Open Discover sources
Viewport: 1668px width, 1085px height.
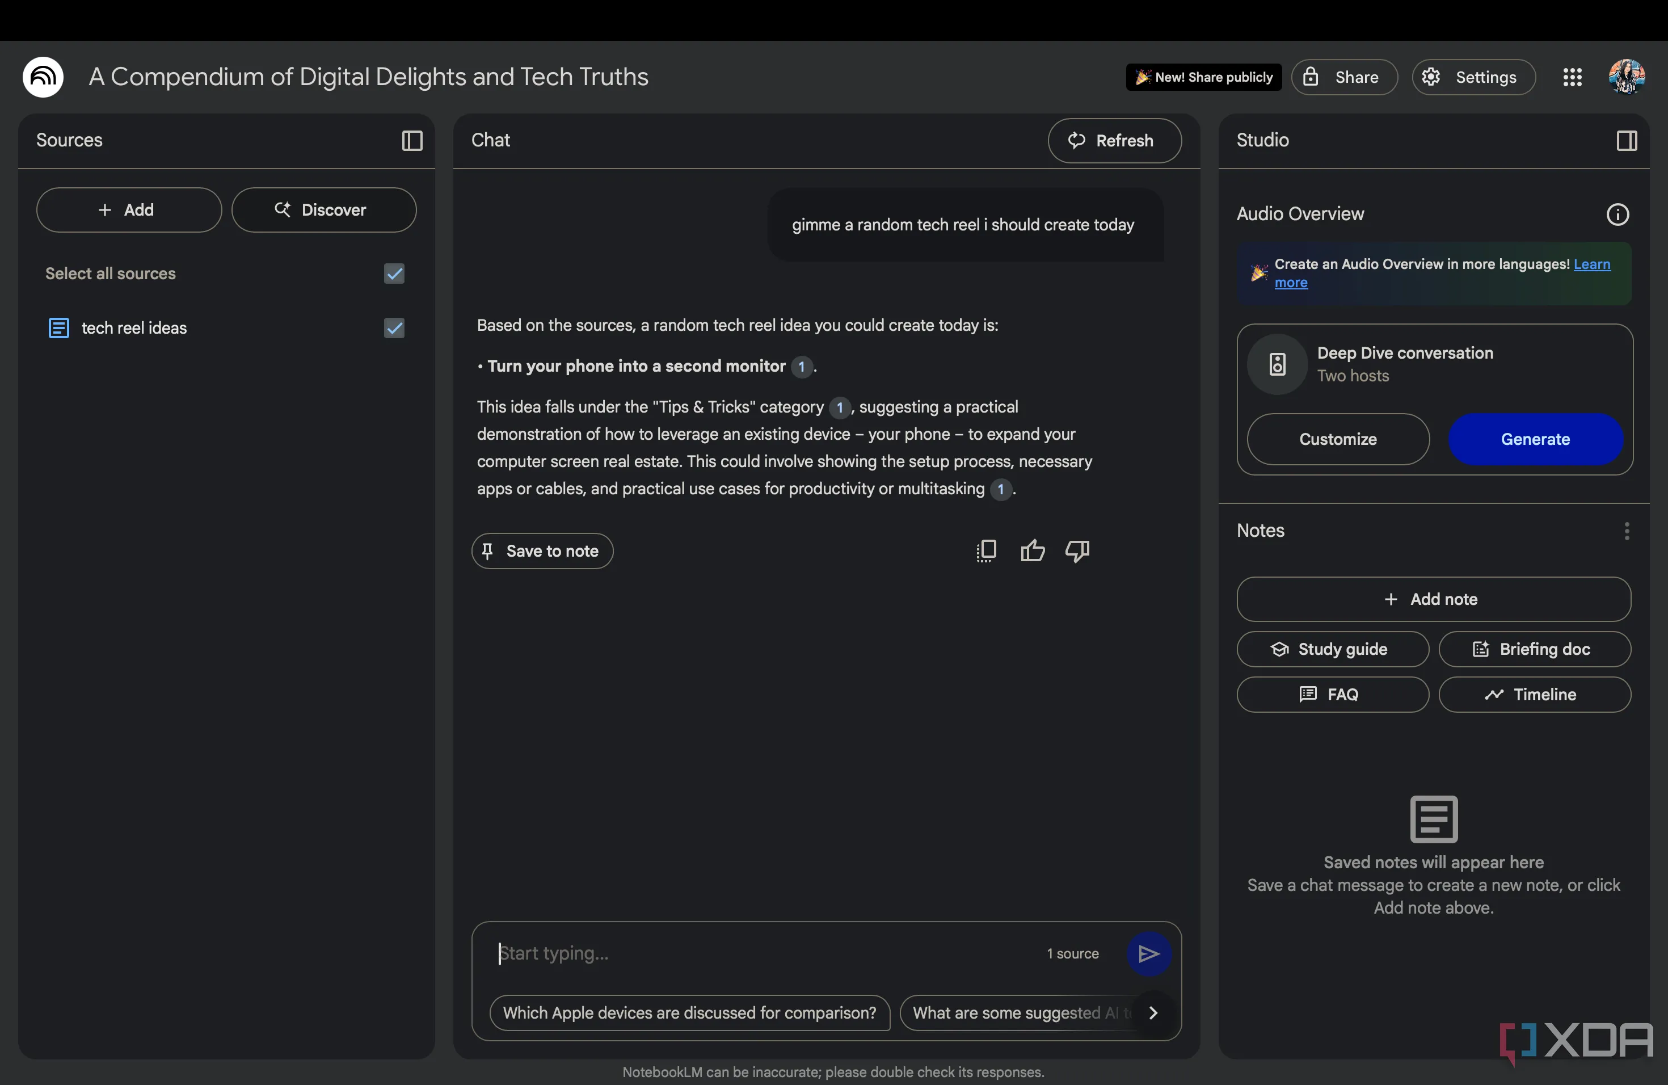[x=324, y=211]
